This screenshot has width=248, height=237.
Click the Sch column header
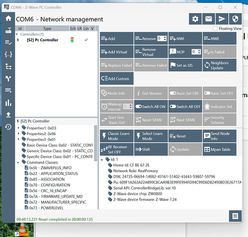(73, 28)
